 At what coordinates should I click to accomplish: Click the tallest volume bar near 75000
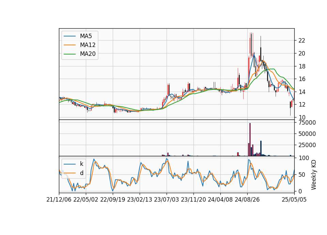[250, 140]
